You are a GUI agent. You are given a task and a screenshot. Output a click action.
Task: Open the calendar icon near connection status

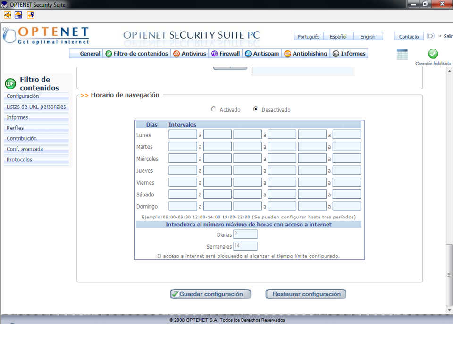click(402, 54)
